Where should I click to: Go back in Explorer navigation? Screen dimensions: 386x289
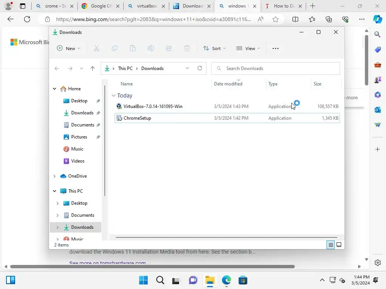(57, 68)
